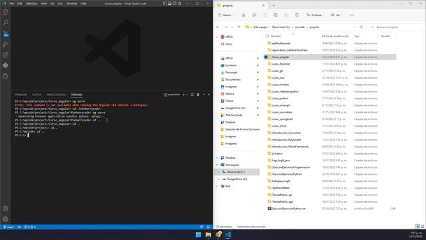Click Este equipo in the address breadcrumb
Image resolution: width=426 pixels, height=240 pixels.
point(260,27)
